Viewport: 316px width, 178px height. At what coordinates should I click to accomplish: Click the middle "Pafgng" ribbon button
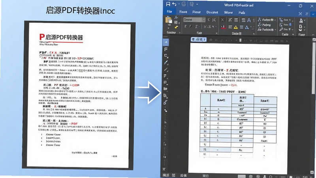point(264,25)
